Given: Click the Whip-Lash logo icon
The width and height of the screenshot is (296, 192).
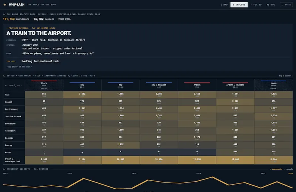Looking at the screenshot, I should [x=5, y=5].
